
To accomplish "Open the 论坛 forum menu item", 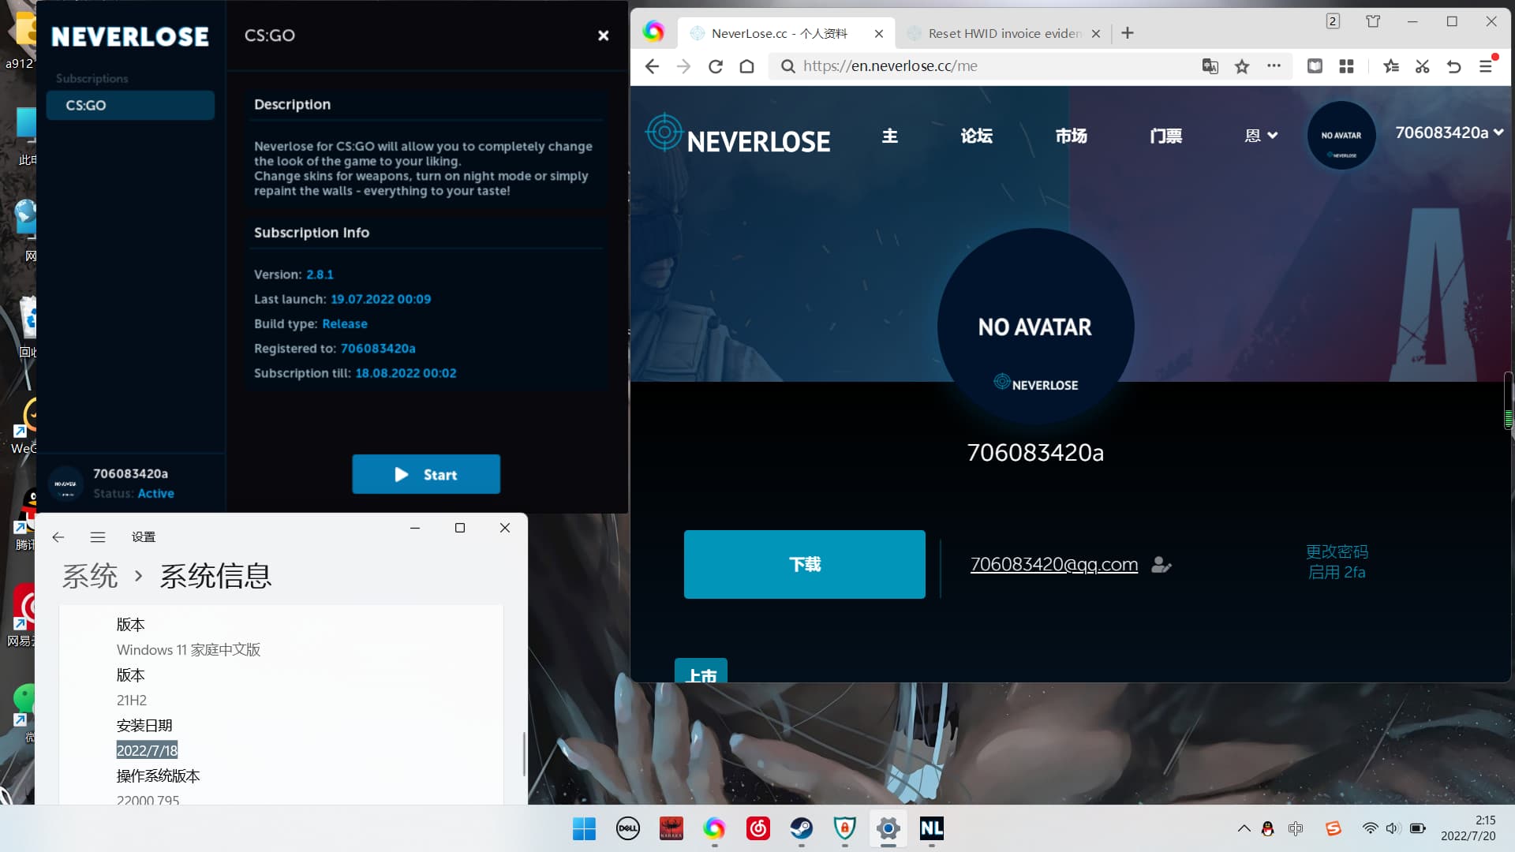I will coord(976,136).
